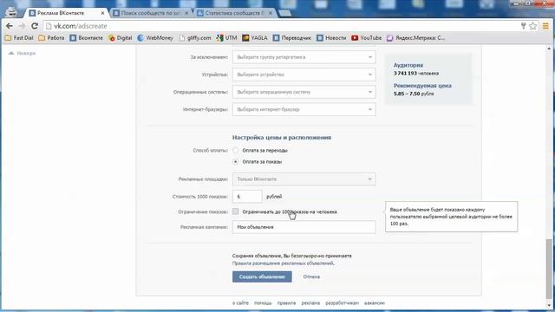Open WebMoney bookmark
The width and height of the screenshot is (555, 312).
click(x=155, y=38)
